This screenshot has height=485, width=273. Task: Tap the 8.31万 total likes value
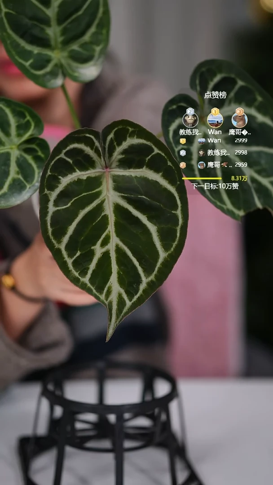(x=239, y=178)
